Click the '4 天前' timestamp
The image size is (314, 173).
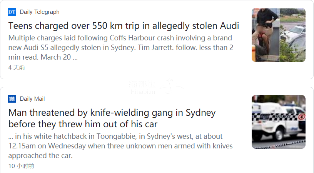coord(17,68)
